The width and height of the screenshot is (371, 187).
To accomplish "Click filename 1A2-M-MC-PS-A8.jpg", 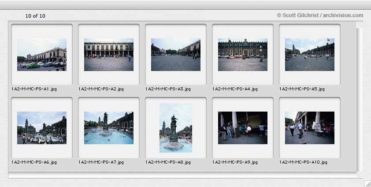I will [x=168, y=162].
